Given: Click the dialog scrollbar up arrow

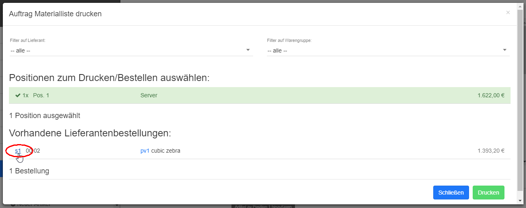Looking at the screenshot, I should [x=520, y=6].
